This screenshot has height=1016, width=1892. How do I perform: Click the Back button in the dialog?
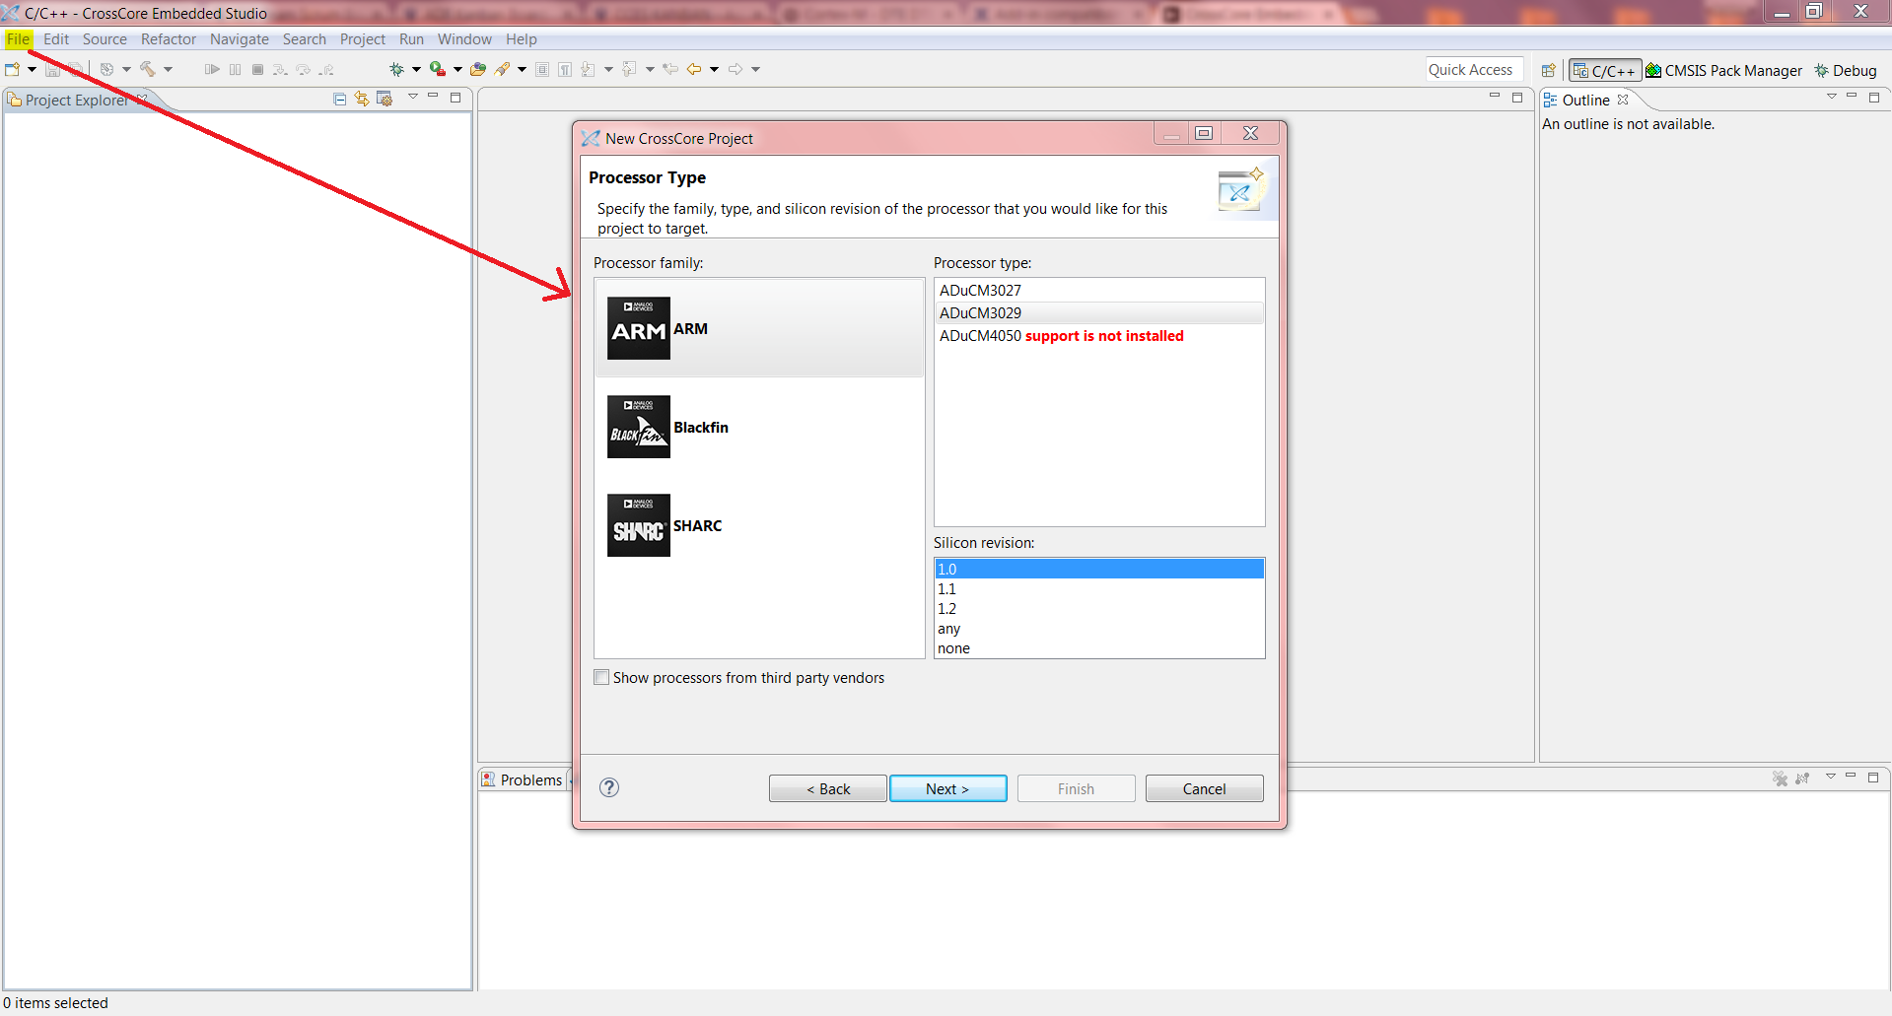(828, 788)
